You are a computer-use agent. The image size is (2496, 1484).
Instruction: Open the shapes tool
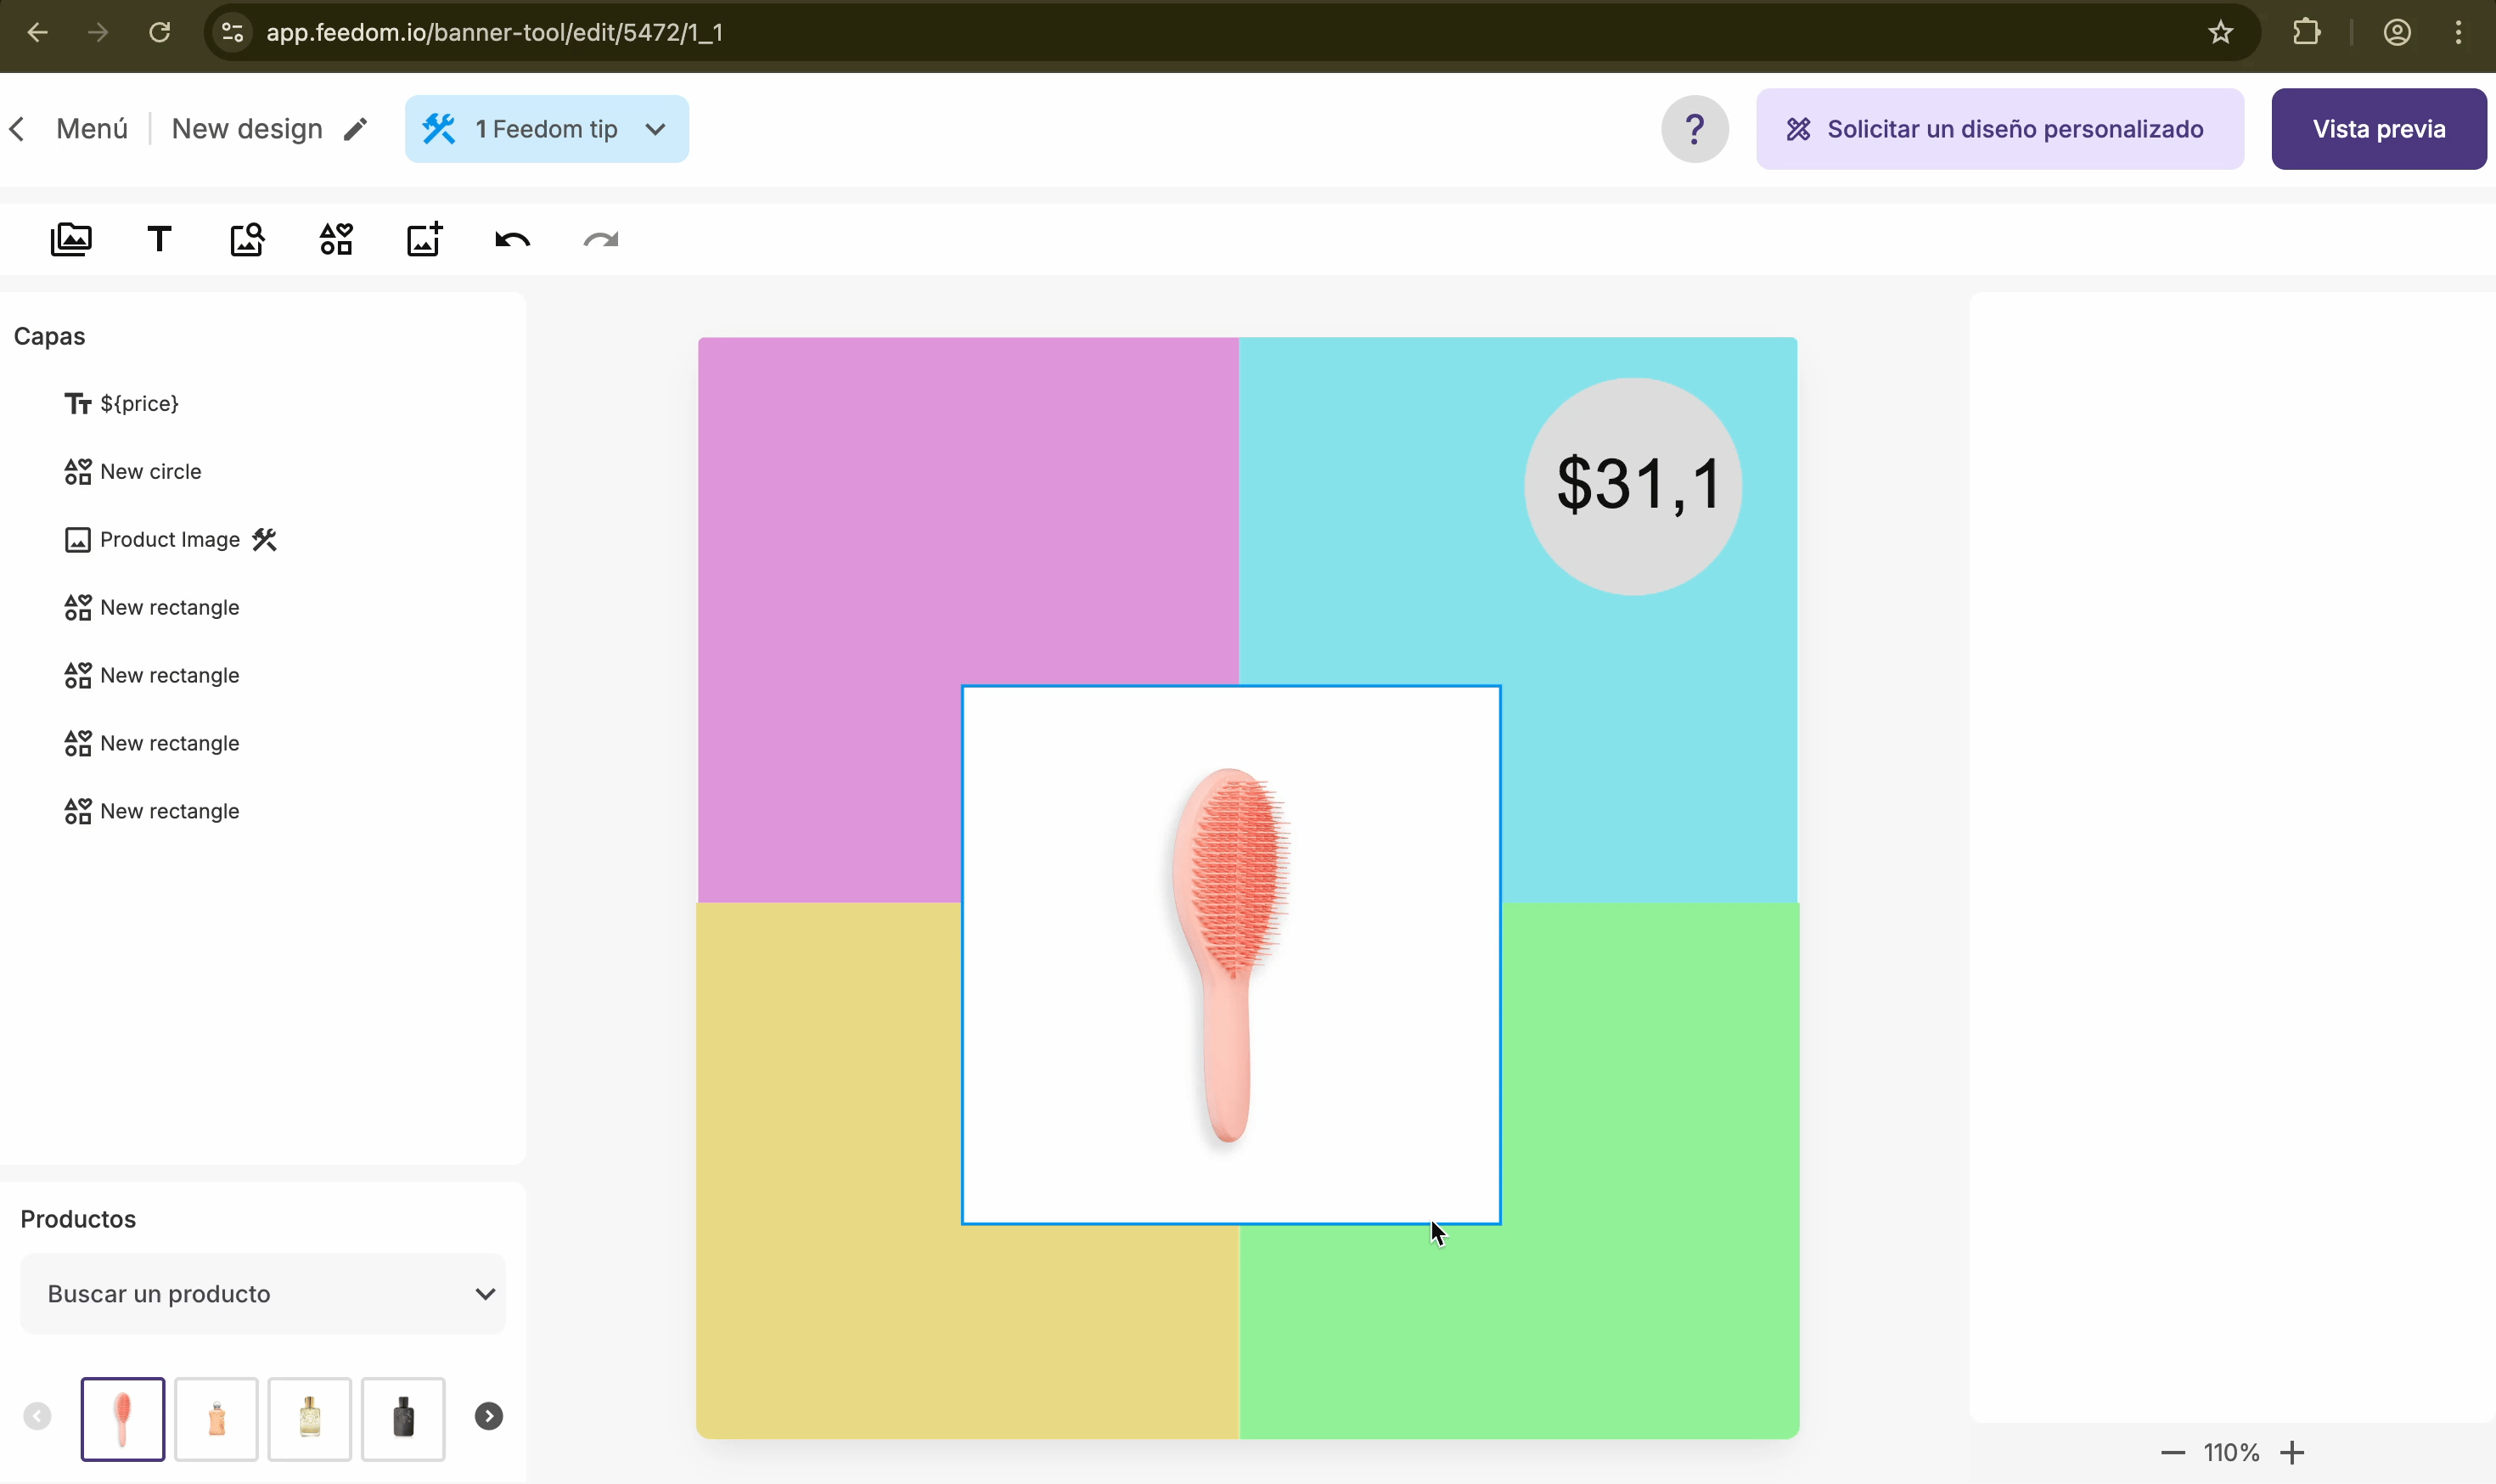tap(336, 239)
